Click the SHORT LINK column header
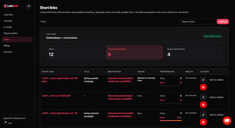 tap(48, 72)
